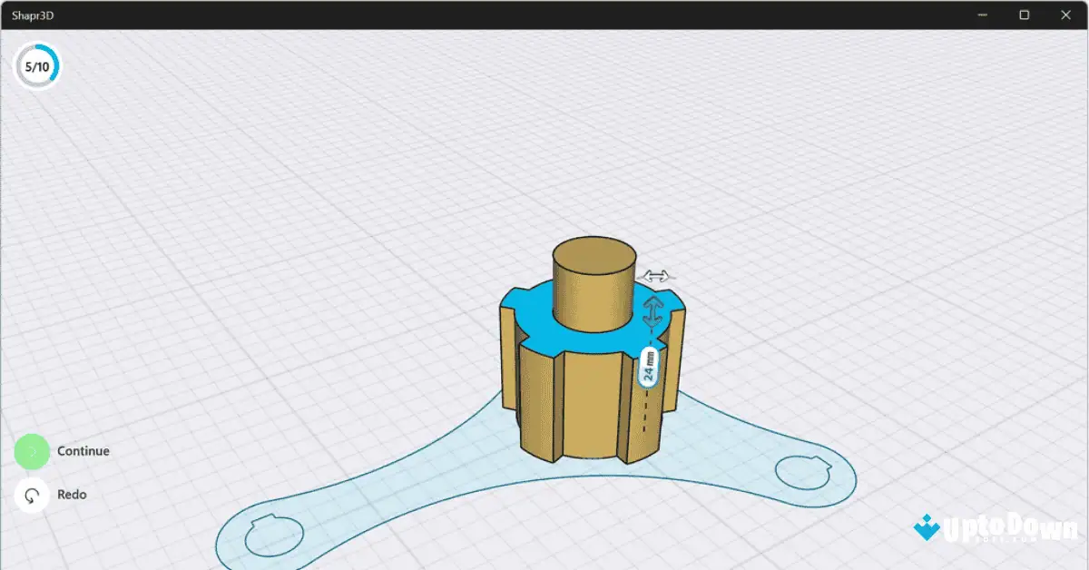Click the Shapr3D title bar label

point(33,15)
